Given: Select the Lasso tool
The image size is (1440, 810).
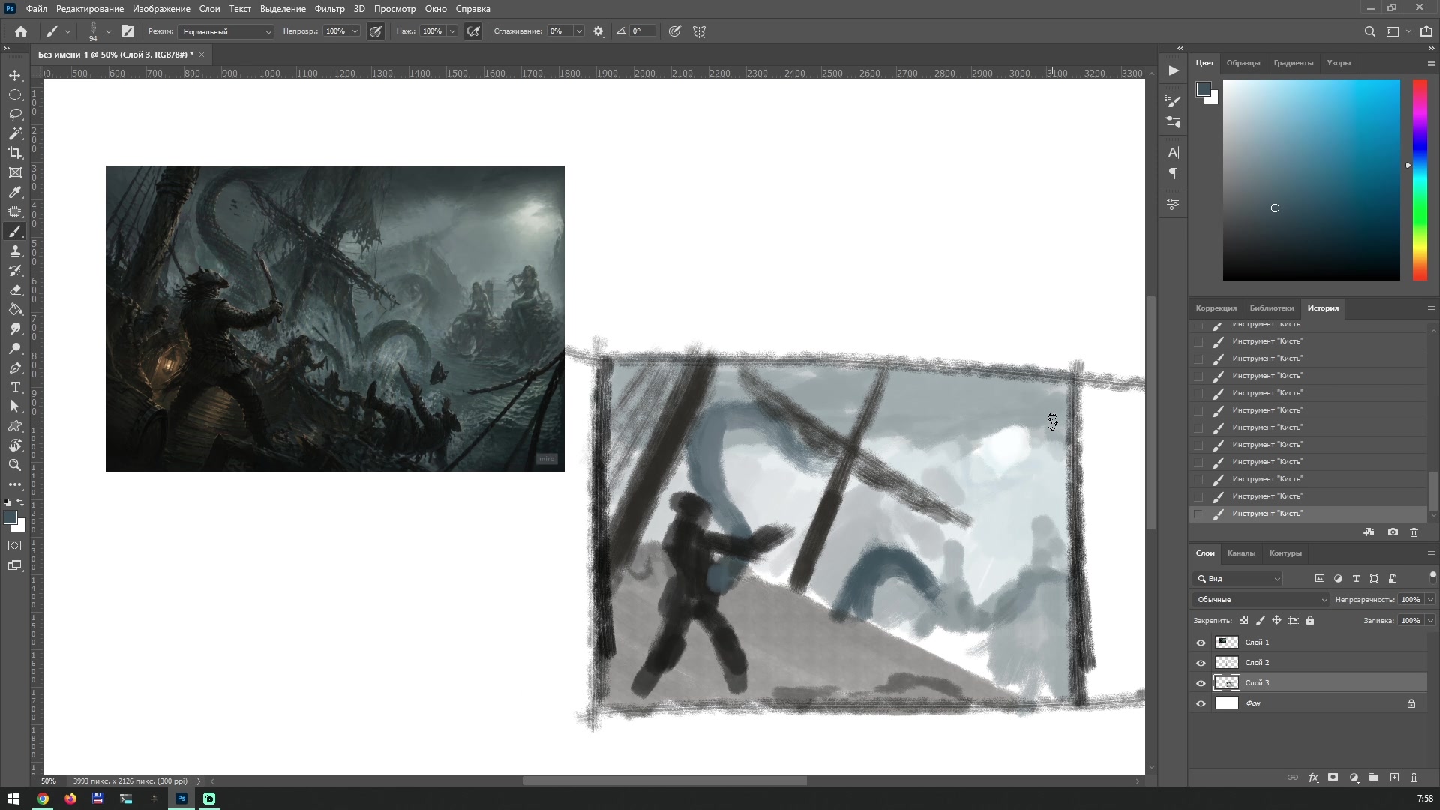Looking at the screenshot, I should 15,114.
